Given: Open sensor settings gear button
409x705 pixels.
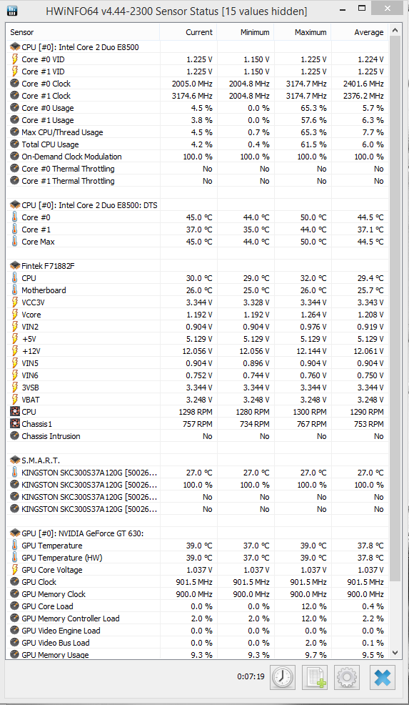Looking at the screenshot, I should (x=348, y=677).
